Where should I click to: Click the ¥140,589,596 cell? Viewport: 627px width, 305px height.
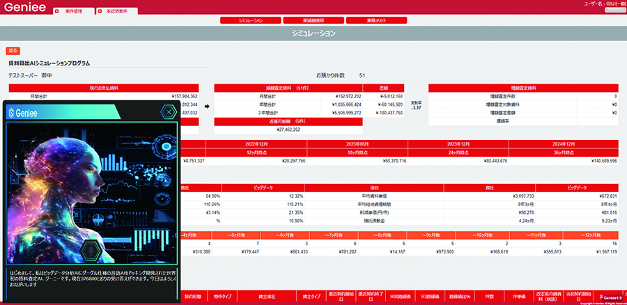pos(603,161)
